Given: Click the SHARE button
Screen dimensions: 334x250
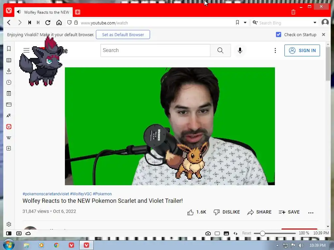Looking at the screenshot, I should point(259,212).
